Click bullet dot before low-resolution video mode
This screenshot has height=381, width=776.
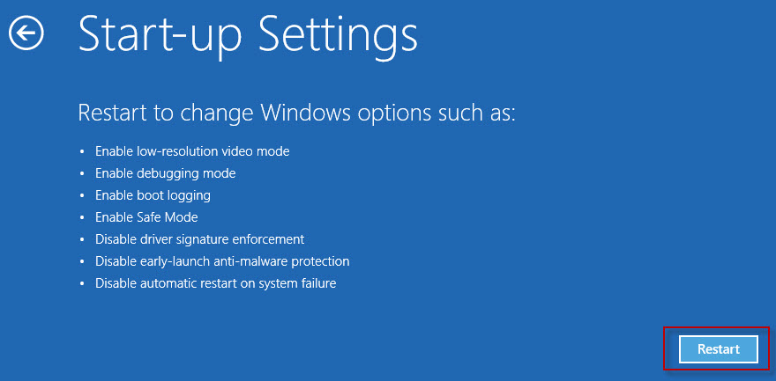(82, 152)
